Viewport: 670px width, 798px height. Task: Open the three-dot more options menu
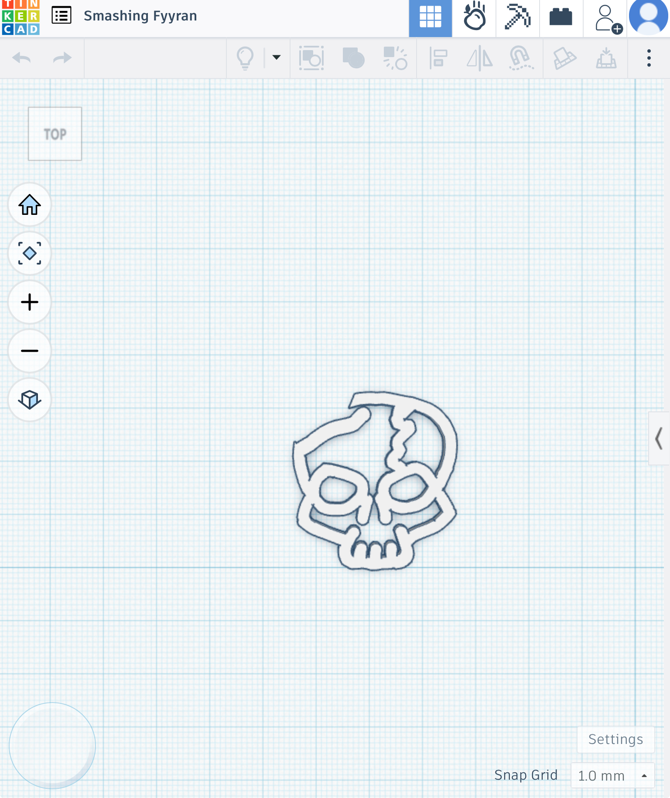[x=649, y=58]
